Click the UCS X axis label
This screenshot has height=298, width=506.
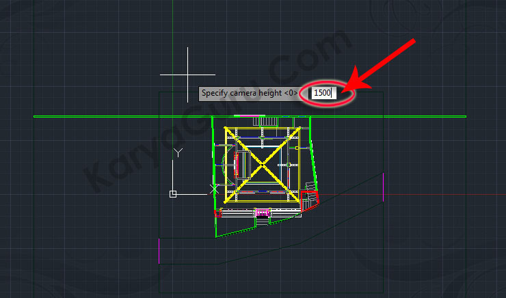[215, 188]
